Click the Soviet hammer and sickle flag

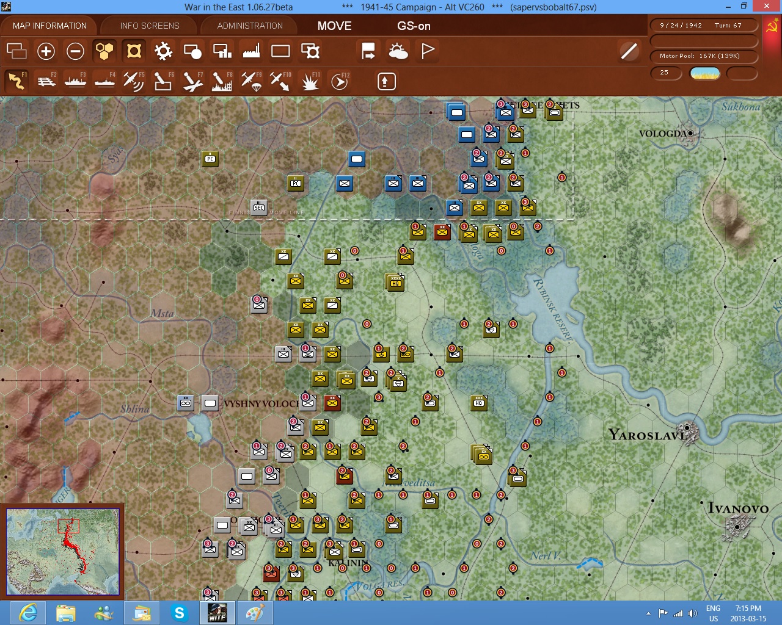pyautogui.click(x=772, y=27)
